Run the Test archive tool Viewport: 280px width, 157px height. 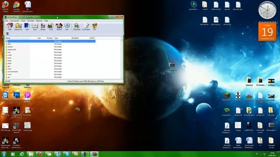pyautogui.click(x=27, y=27)
